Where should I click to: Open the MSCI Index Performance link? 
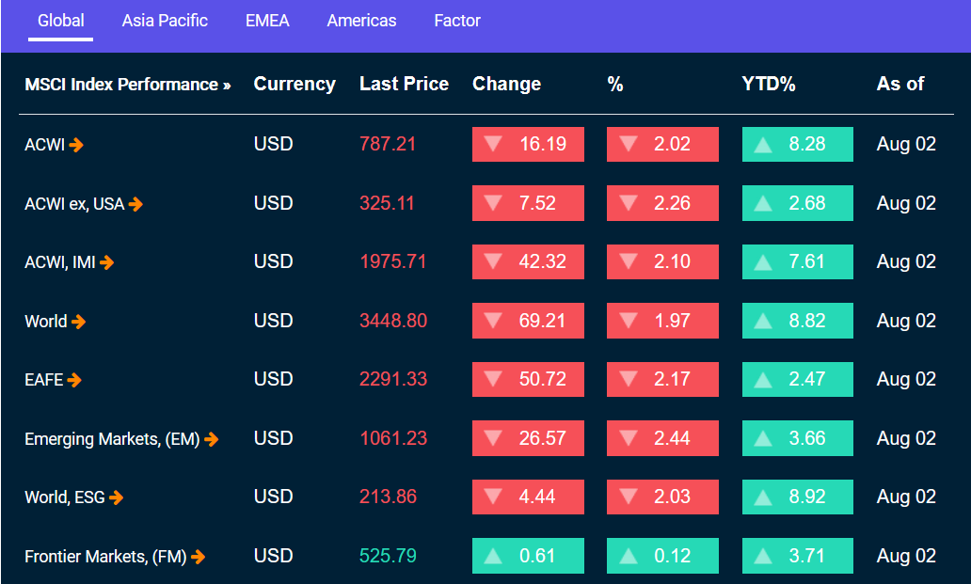[x=127, y=85]
